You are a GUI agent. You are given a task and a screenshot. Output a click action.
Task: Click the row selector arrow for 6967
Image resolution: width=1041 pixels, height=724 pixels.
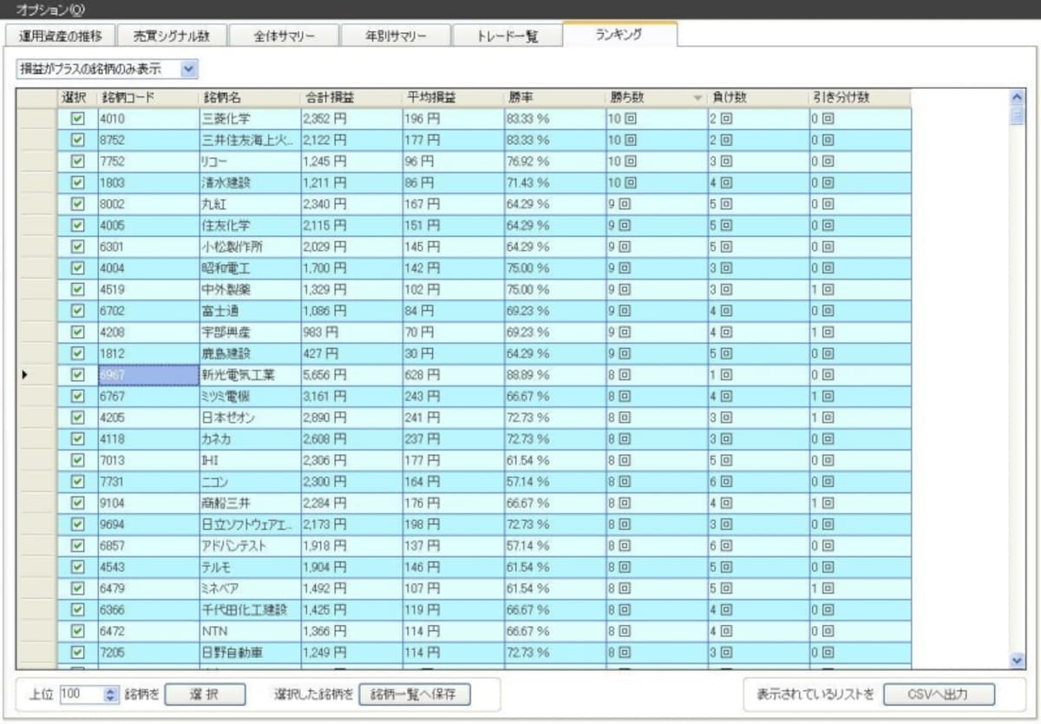tap(25, 374)
